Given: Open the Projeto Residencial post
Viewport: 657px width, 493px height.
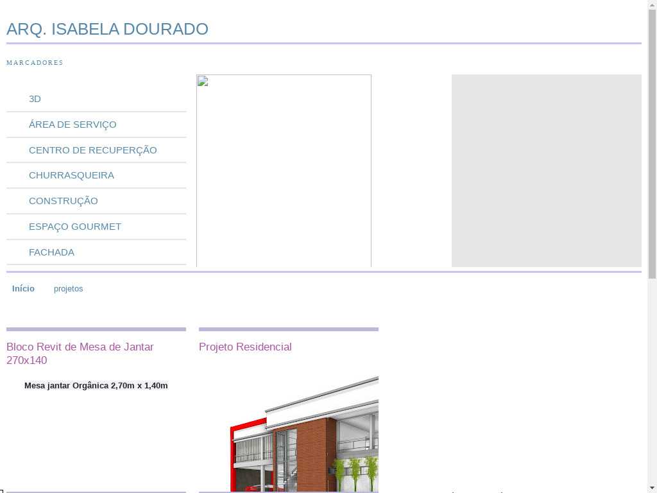Looking at the screenshot, I should click(x=245, y=347).
